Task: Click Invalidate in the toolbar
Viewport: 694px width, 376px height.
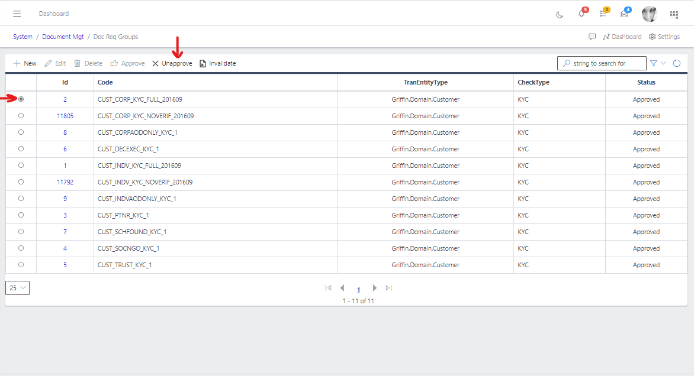Action: 218,63
